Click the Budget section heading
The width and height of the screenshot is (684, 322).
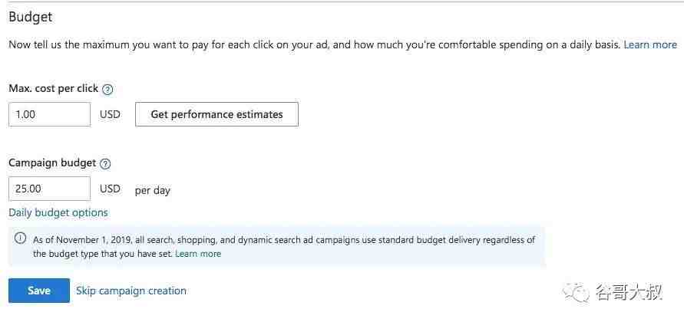[x=31, y=17]
